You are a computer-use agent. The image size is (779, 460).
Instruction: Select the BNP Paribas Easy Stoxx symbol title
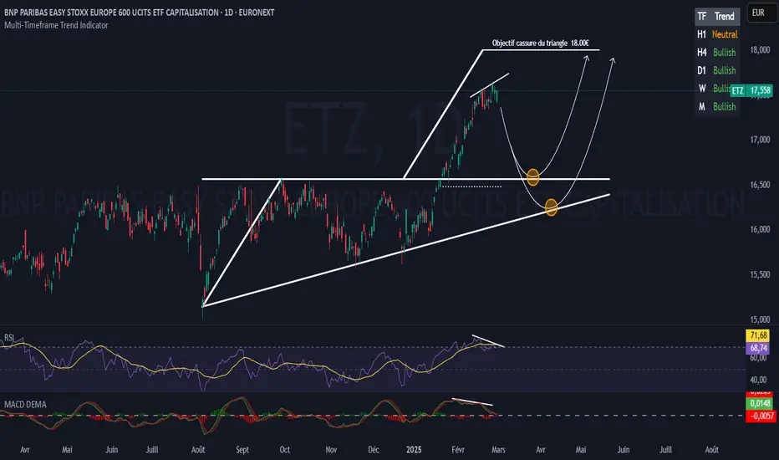point(139,13)
